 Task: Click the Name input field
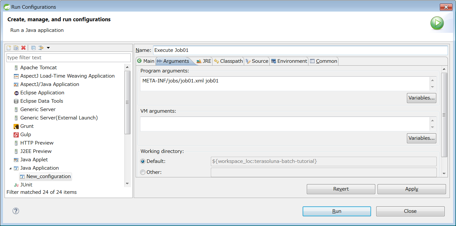pos(300,50)
